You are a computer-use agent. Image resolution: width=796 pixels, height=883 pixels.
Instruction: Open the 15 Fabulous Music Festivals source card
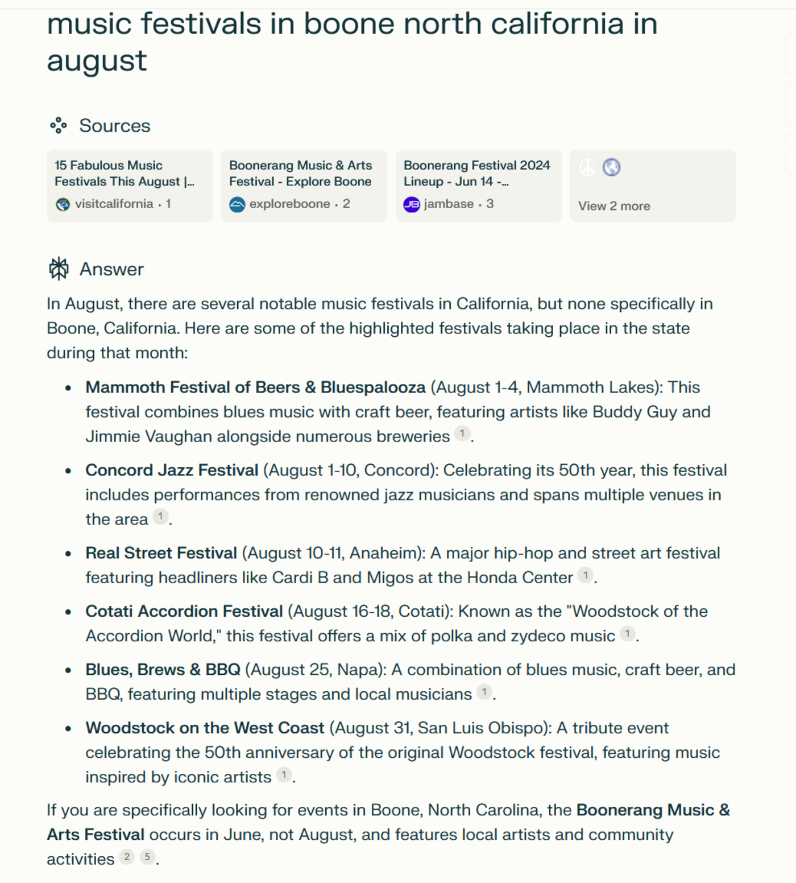tap(130, 186)
